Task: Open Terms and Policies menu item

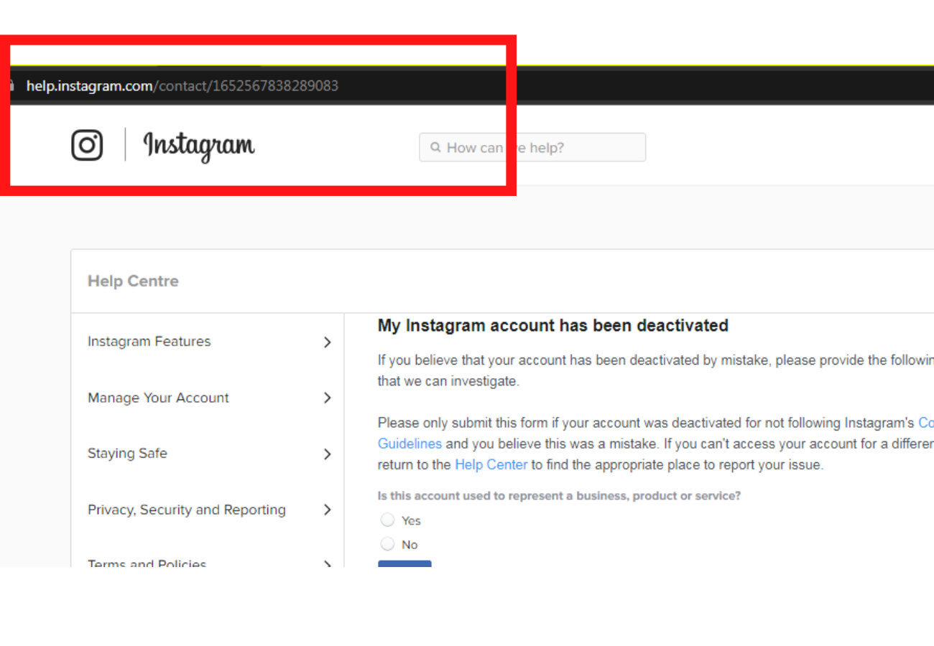Action: point(147,563)
